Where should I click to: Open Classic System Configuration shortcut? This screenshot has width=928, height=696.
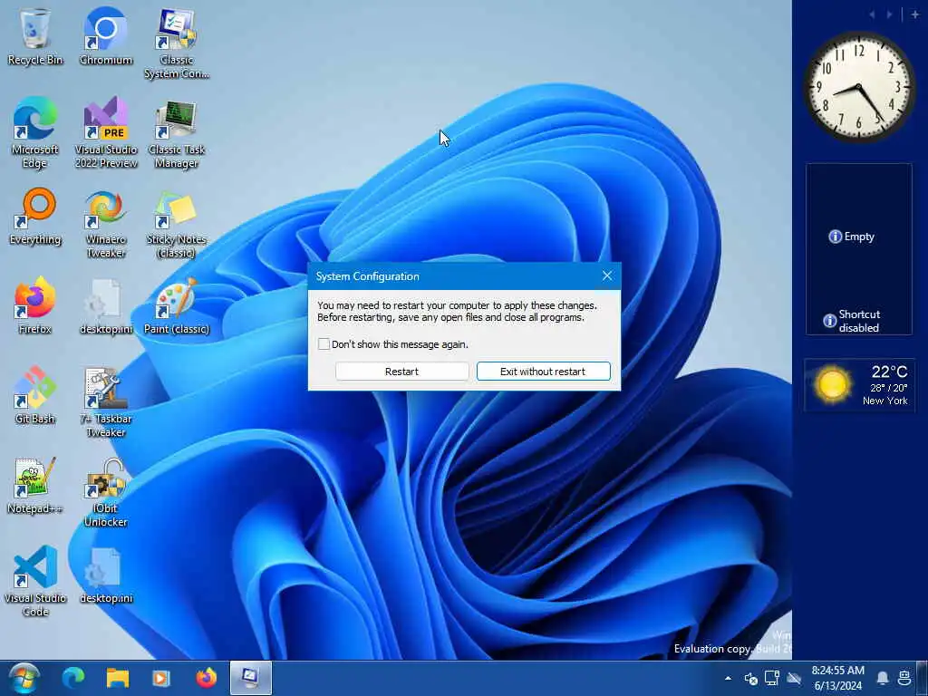[177, 43]
